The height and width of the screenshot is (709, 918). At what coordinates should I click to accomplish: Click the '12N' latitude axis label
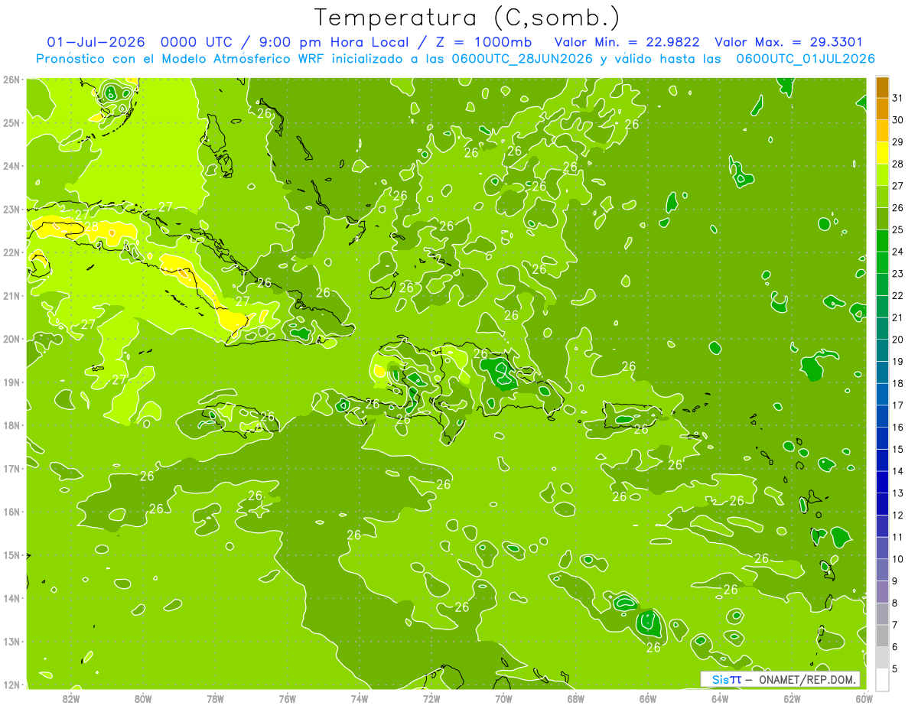click(x=11, y=685)
